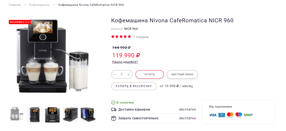Click the Visa payment icon

[x=213, y=115]
